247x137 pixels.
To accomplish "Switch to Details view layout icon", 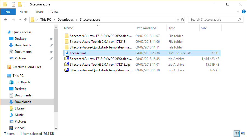I will point(237,133).
